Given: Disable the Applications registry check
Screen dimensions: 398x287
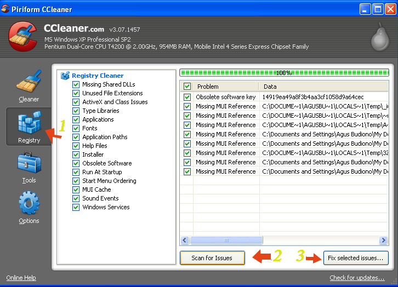Looking at the screenshot, I should [x=76, y=119].
